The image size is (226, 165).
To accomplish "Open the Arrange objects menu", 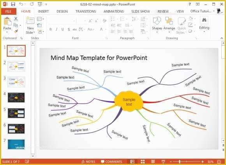I will coord(169,25).
